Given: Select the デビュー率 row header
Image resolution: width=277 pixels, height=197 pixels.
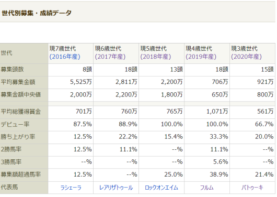Looking at the screenshot, I should click(x=24, y=125).
